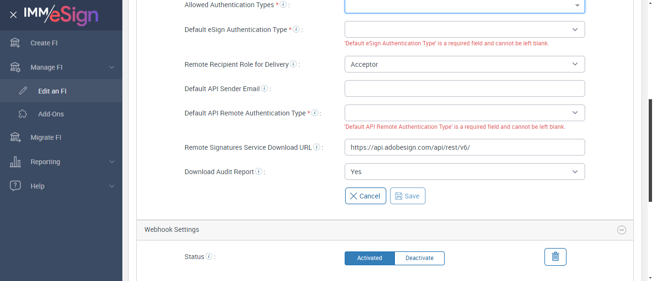
Task: Expand the Reporting sidebar menu
Action: click(61, 162)
